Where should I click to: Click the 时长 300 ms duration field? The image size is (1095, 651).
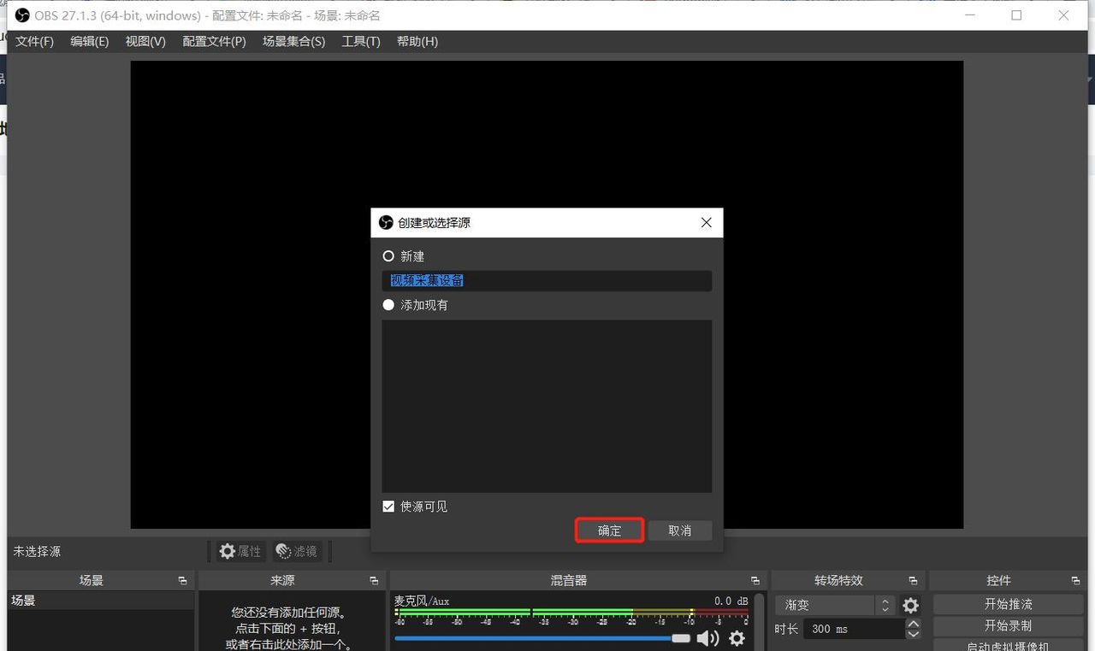[x=854, y=629]
